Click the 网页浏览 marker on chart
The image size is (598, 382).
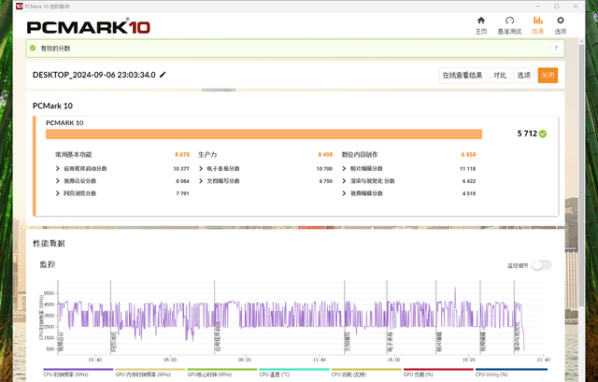coord(114,342)
